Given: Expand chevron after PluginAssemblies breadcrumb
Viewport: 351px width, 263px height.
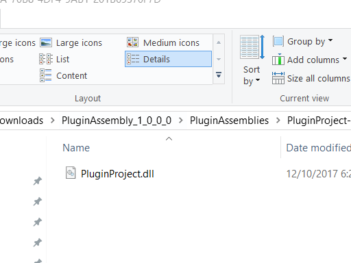Looking at the screenshot, I should click(x=278, y=121).
